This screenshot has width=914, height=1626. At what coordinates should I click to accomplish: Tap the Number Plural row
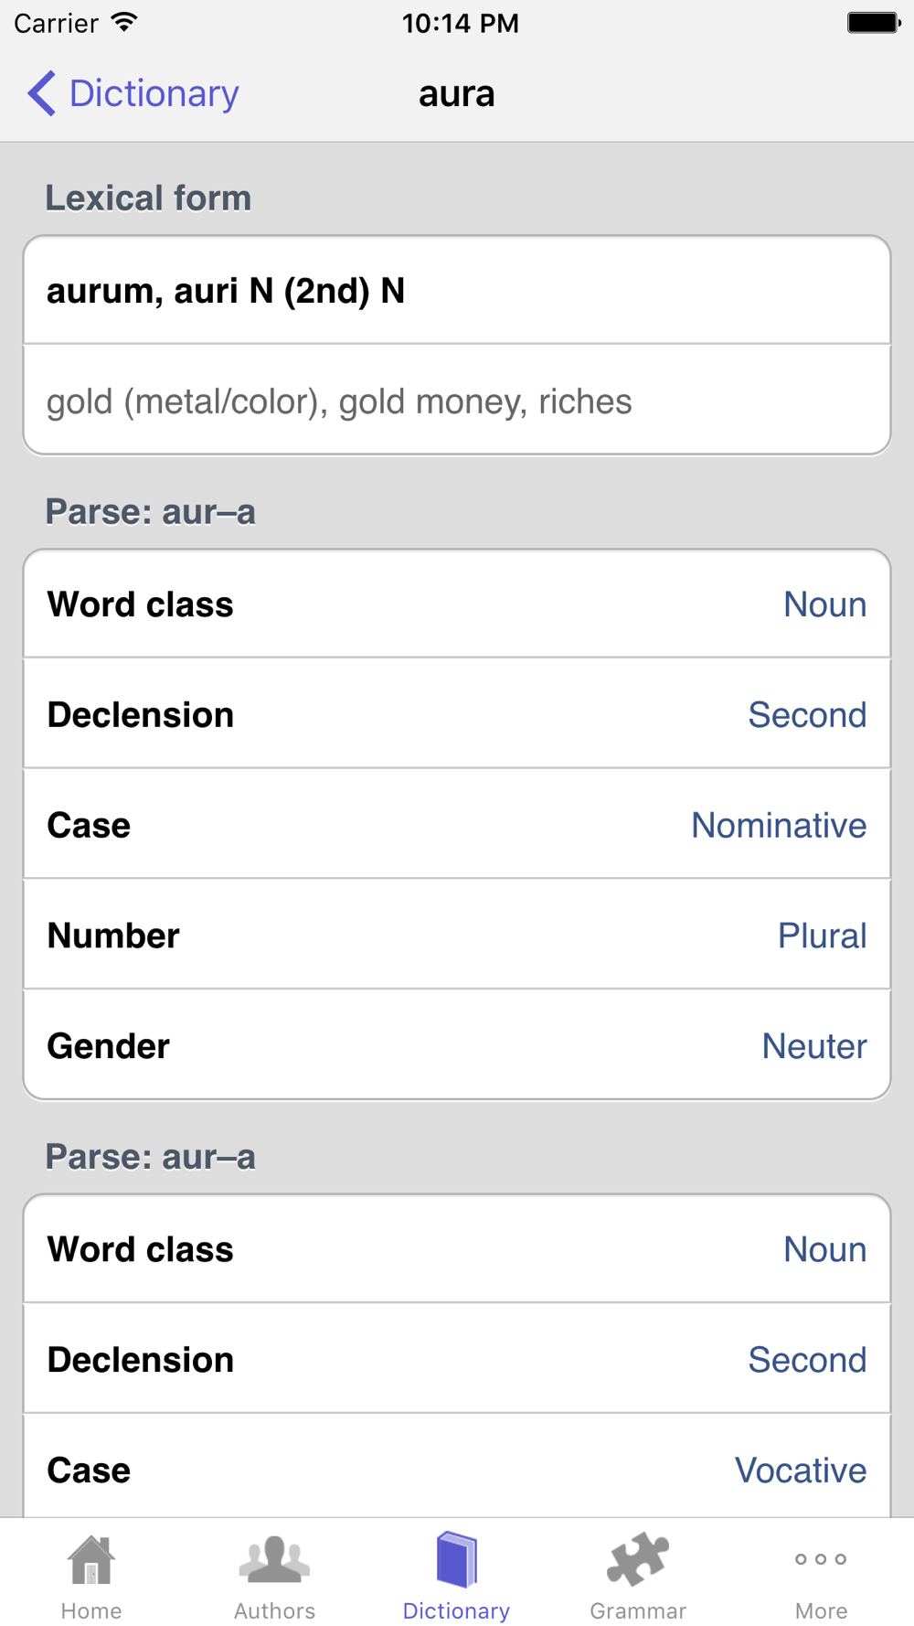457,936
